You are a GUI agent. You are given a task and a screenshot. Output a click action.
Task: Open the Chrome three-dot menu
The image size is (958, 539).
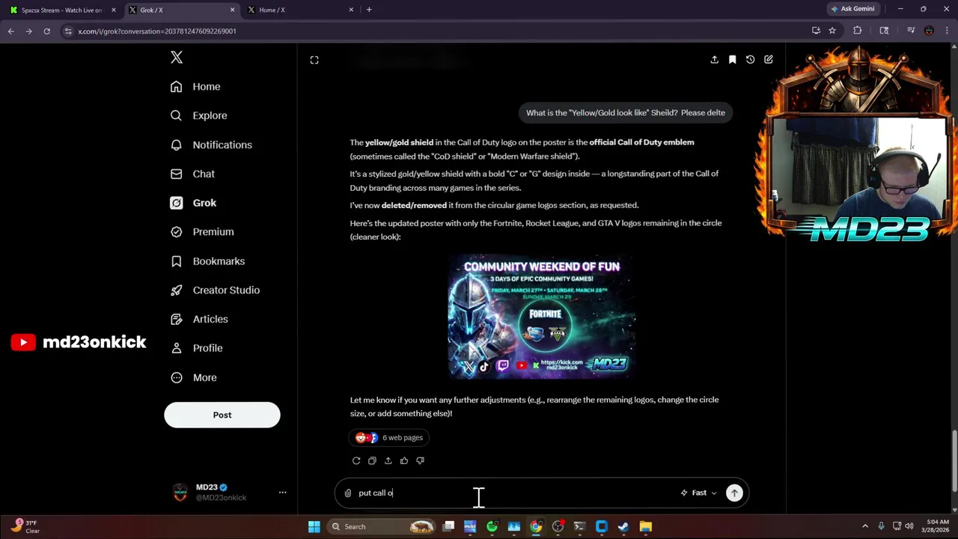[x=947, y=31]
